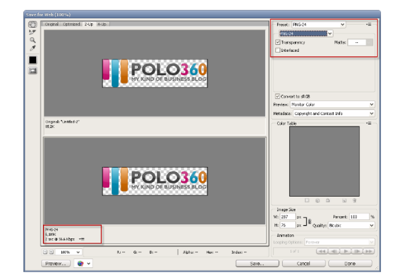Viewport: 396px width, 275px height.
Task: Enable the Interlaced checkbox
Action: point(278,50)
